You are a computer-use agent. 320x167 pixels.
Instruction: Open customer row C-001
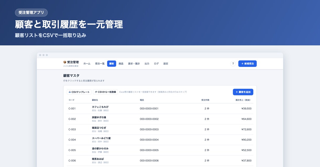pyautogui.click(x=160, y=108)
